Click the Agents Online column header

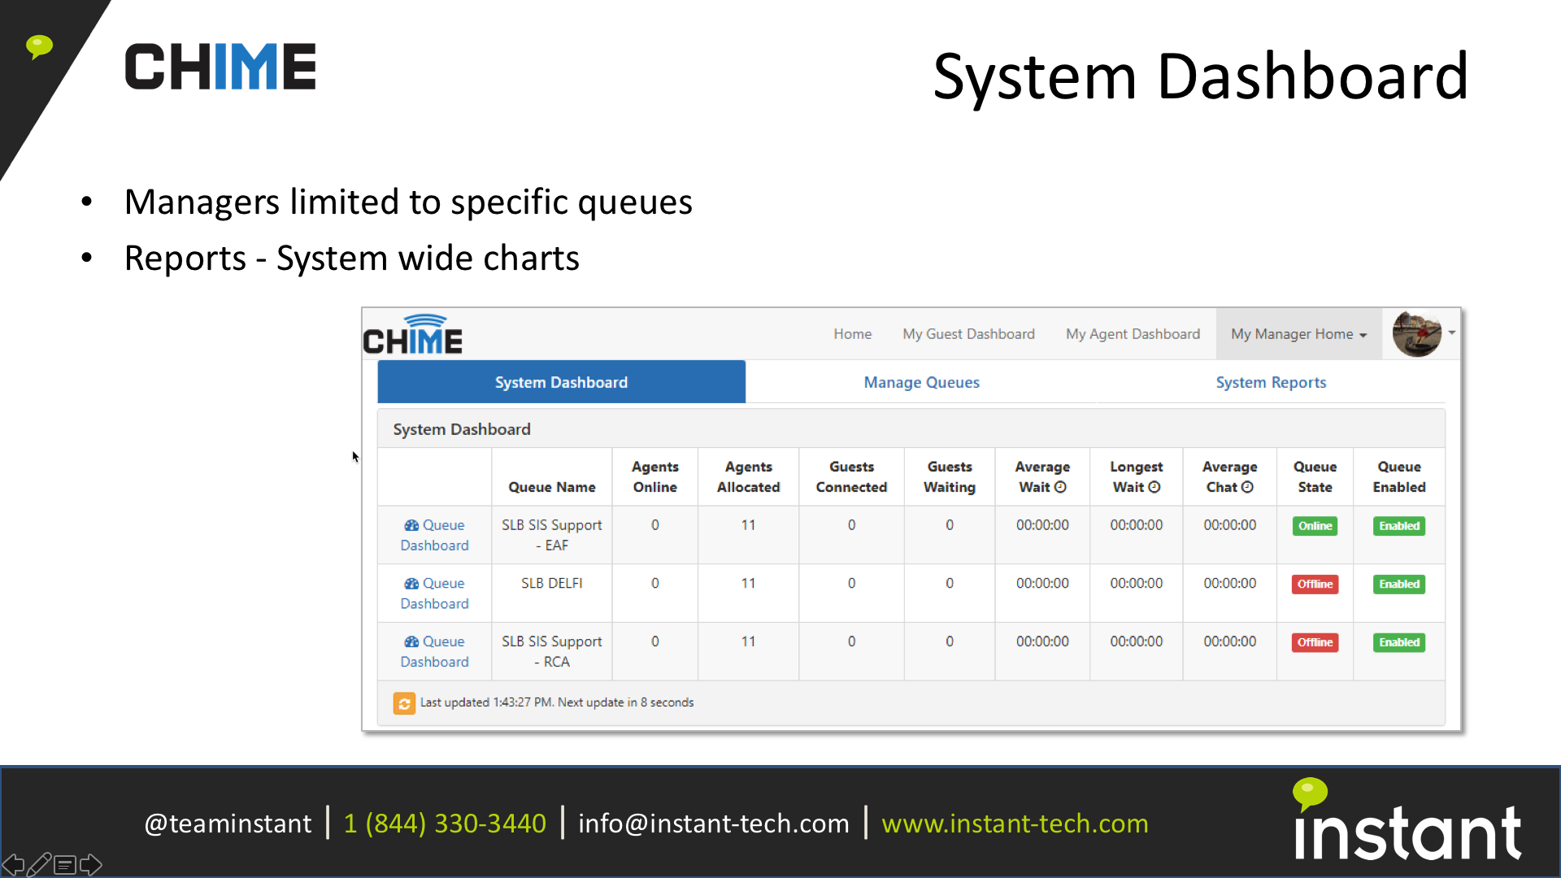[x=654, y=477]
